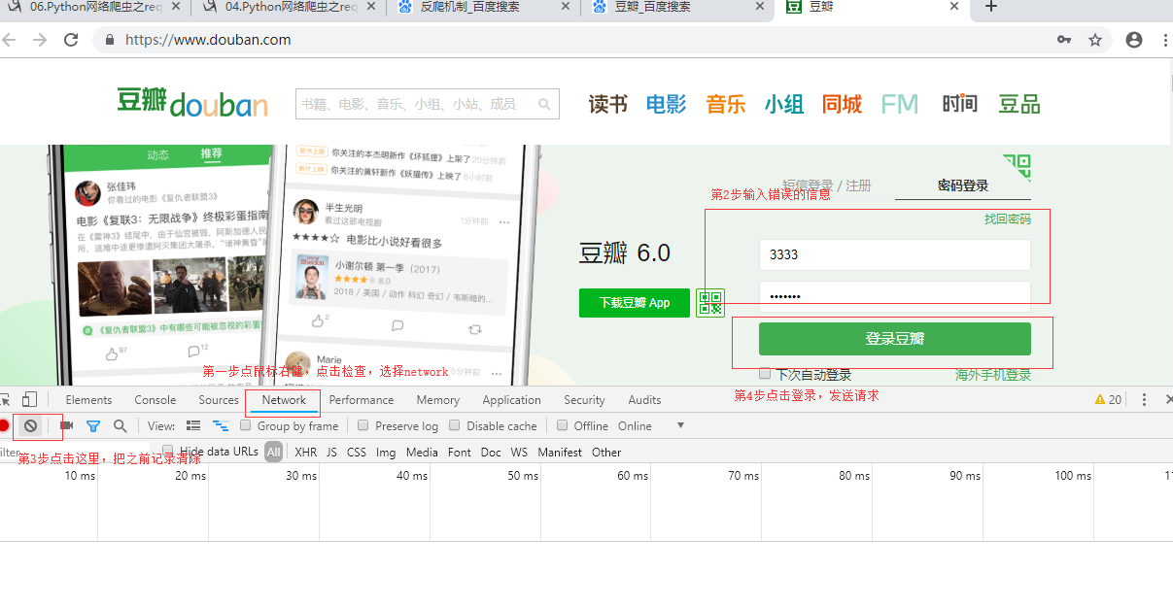
Task: Switch to large request rows view icon
Action: 193,425
